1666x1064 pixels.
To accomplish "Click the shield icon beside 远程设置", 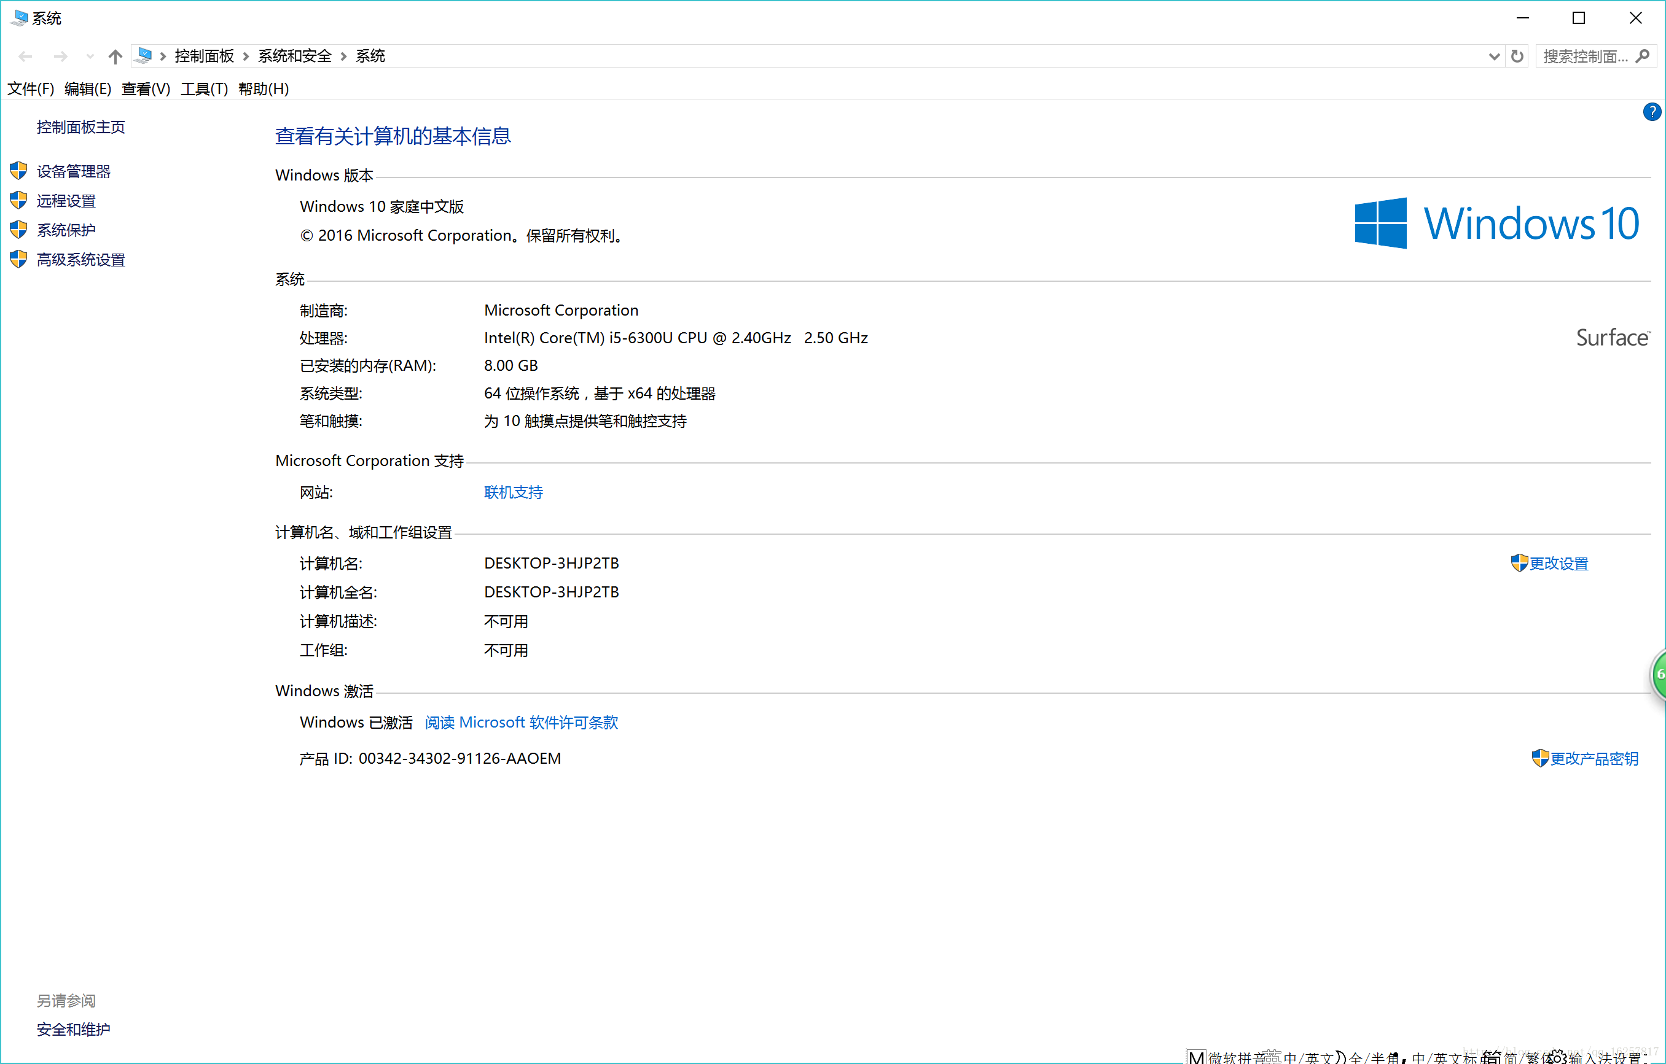I will (x=18, y=201).
